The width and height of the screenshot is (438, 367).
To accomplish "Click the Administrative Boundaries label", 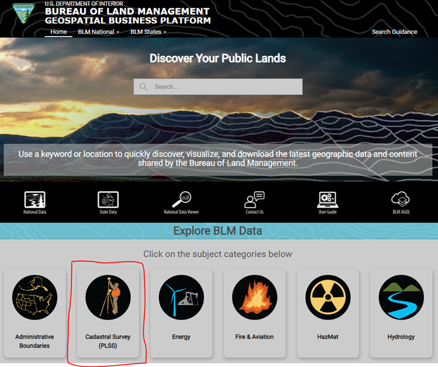I will click(34, 341).
